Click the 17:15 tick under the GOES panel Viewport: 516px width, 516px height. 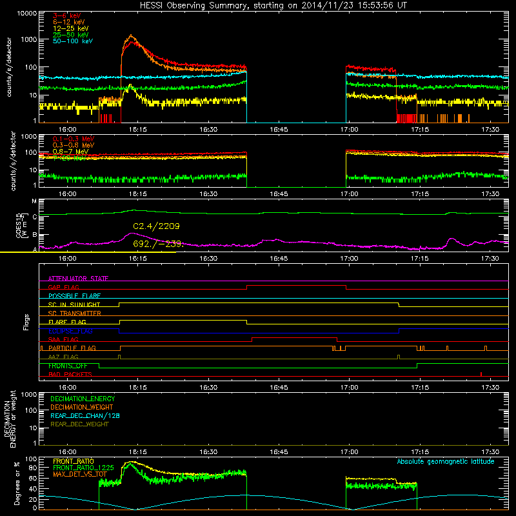420,259
